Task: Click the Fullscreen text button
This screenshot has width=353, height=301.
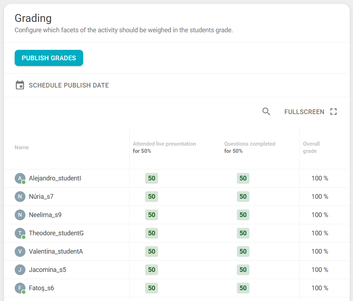Action: pos(304,112)
